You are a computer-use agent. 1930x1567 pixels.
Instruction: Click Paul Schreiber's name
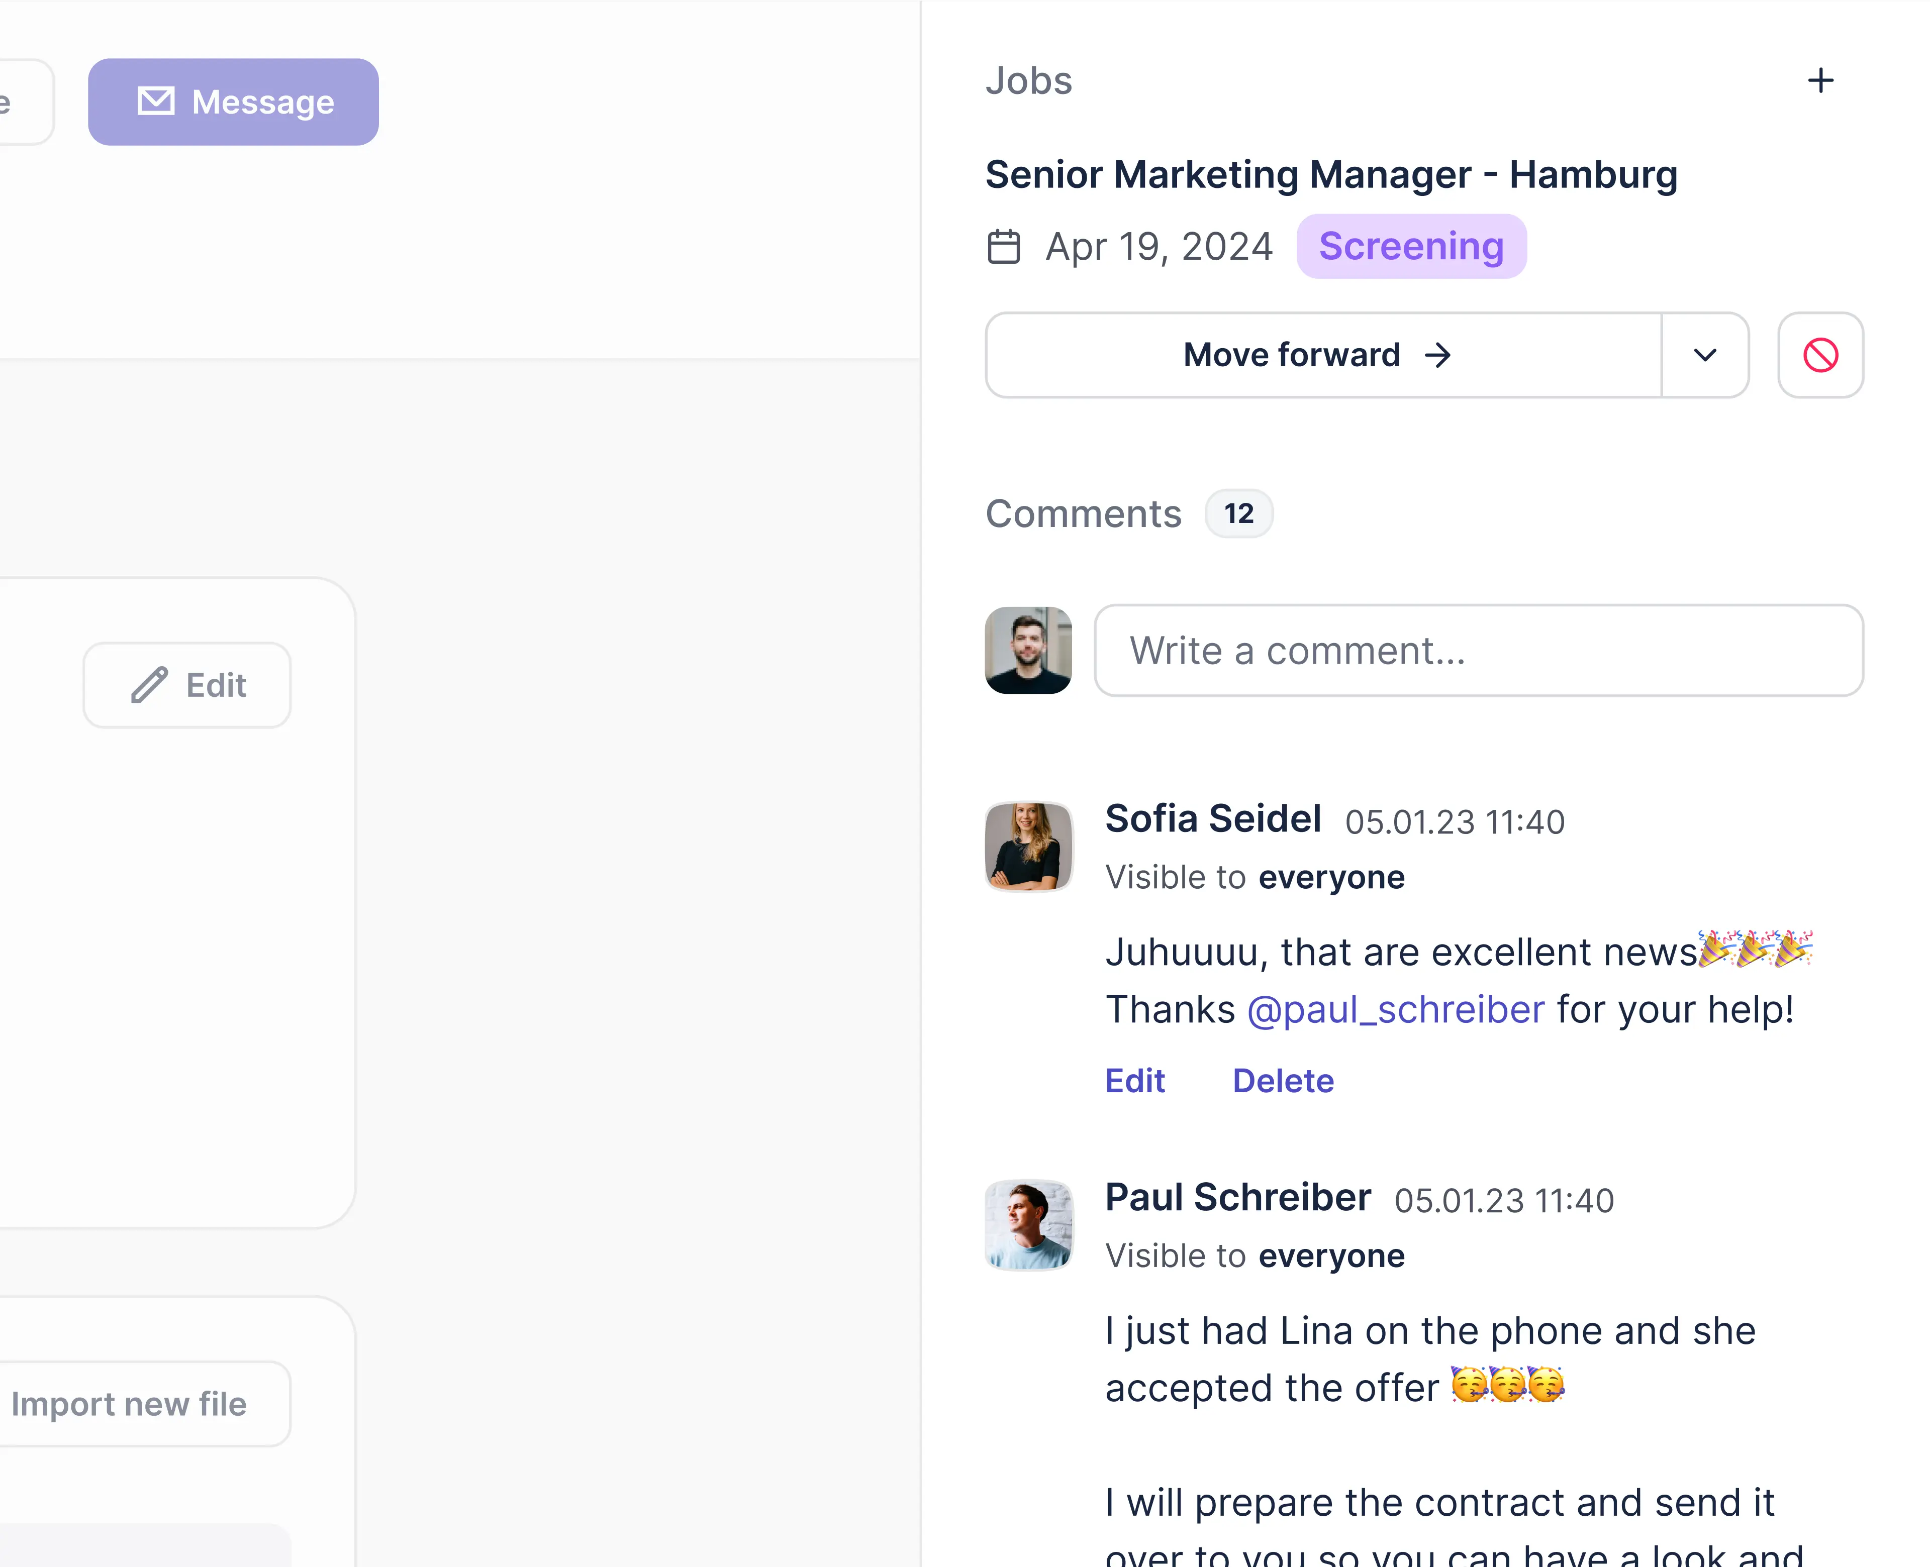tap(1237, 1197)
